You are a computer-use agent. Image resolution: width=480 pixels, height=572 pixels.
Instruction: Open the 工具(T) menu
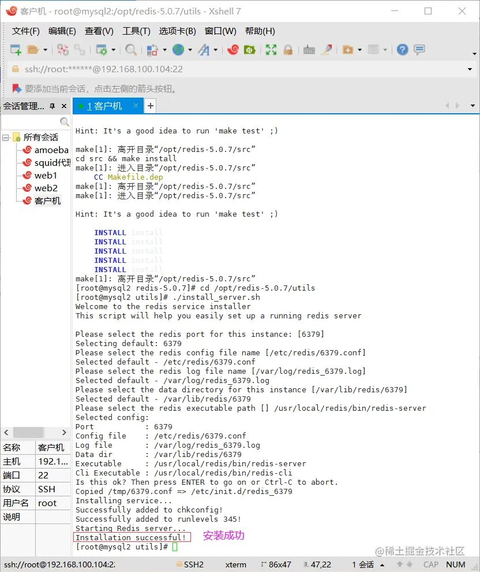click(136, 31)
